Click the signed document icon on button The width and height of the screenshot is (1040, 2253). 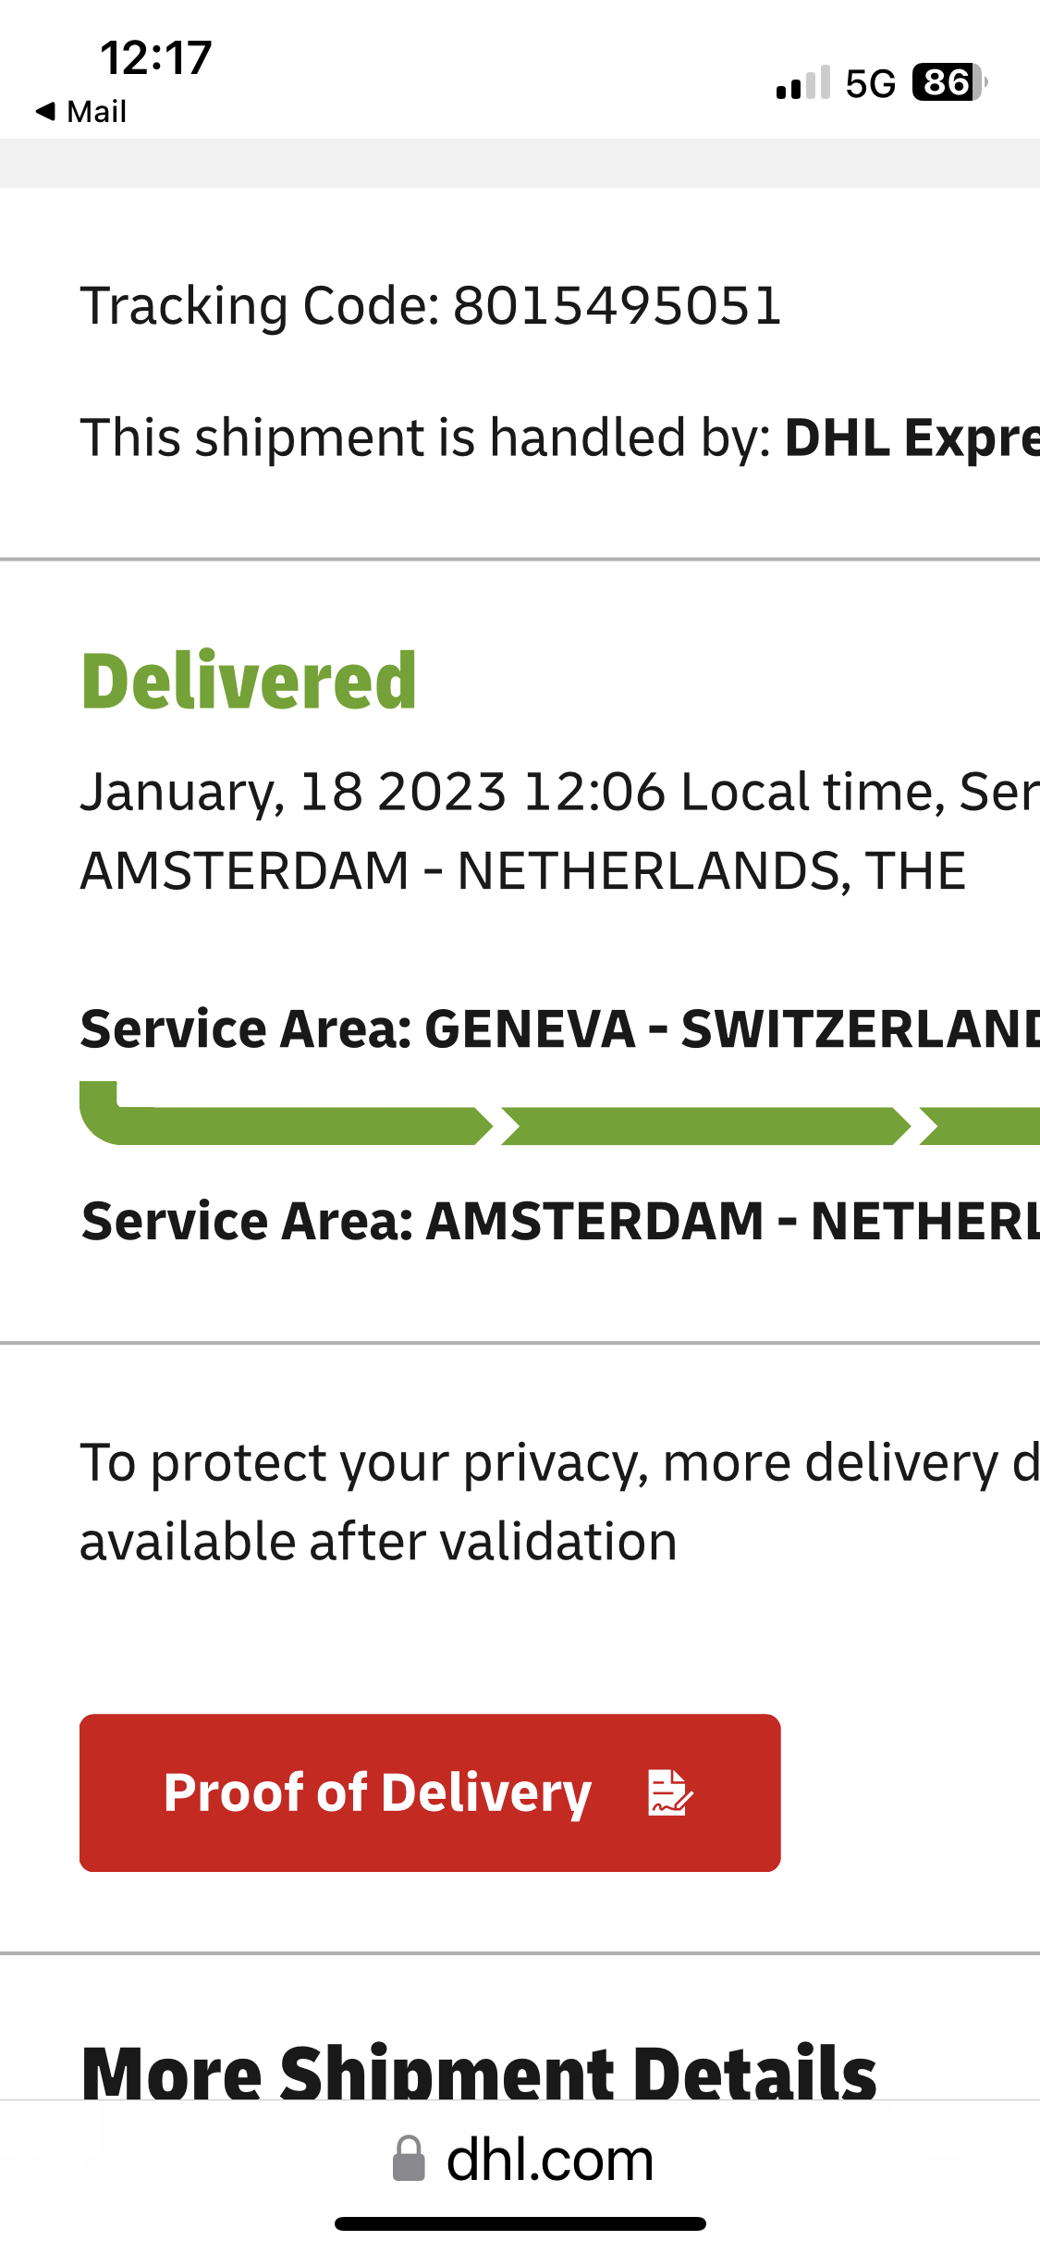(670, 1792)
